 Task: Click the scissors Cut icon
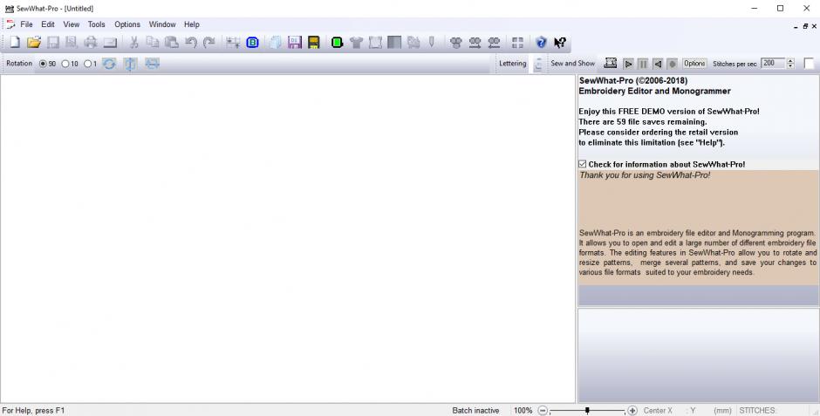tap(133, 43)
